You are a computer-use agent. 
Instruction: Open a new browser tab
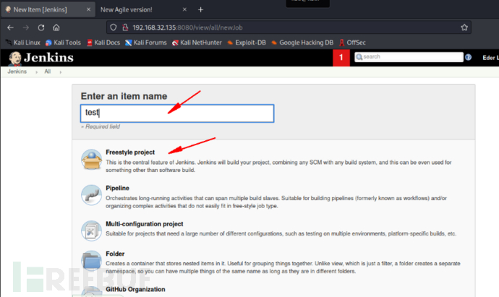200,10
